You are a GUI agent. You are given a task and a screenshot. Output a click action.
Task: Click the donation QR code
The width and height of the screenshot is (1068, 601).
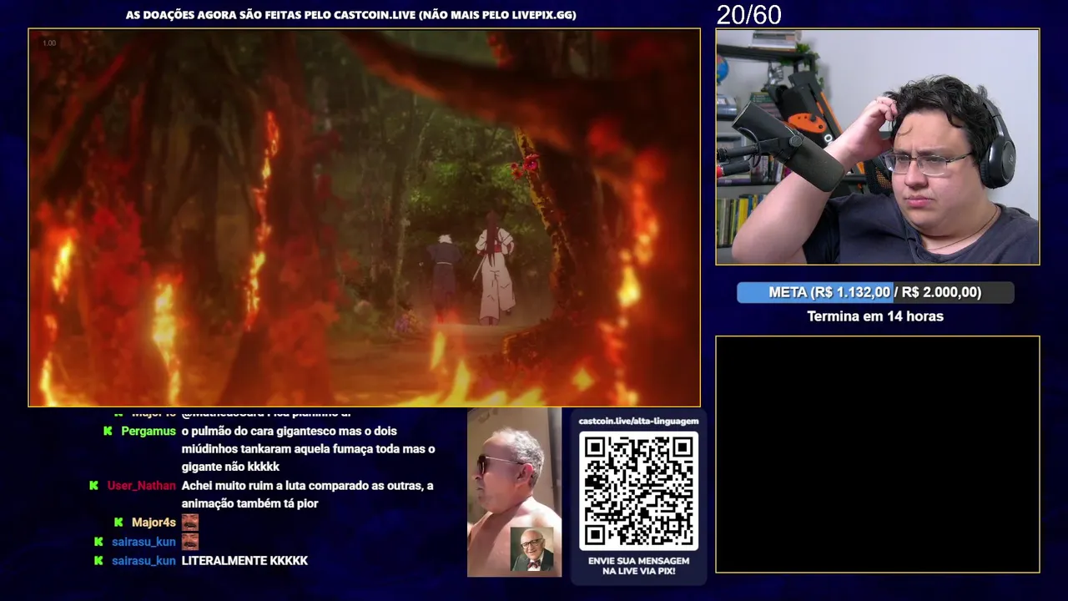coord(638,491)
